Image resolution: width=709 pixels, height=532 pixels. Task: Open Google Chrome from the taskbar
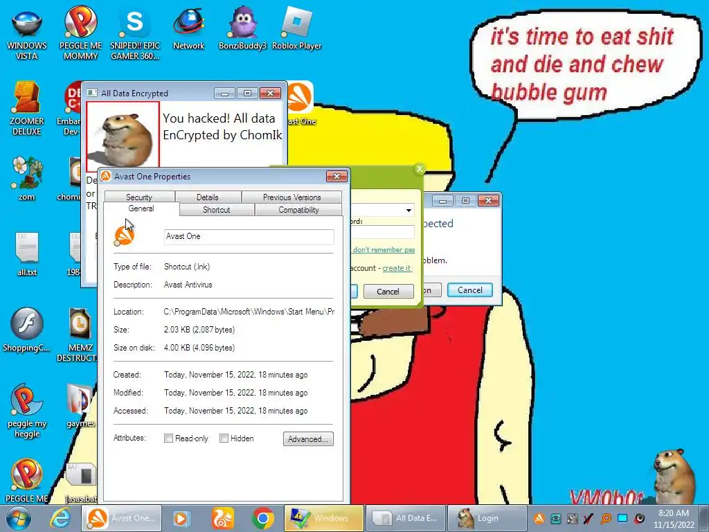point(263,518)
